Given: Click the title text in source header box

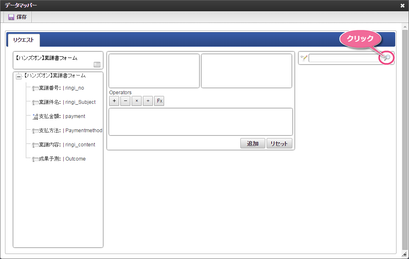Looking at the screenshot, I should click(46, 58).
